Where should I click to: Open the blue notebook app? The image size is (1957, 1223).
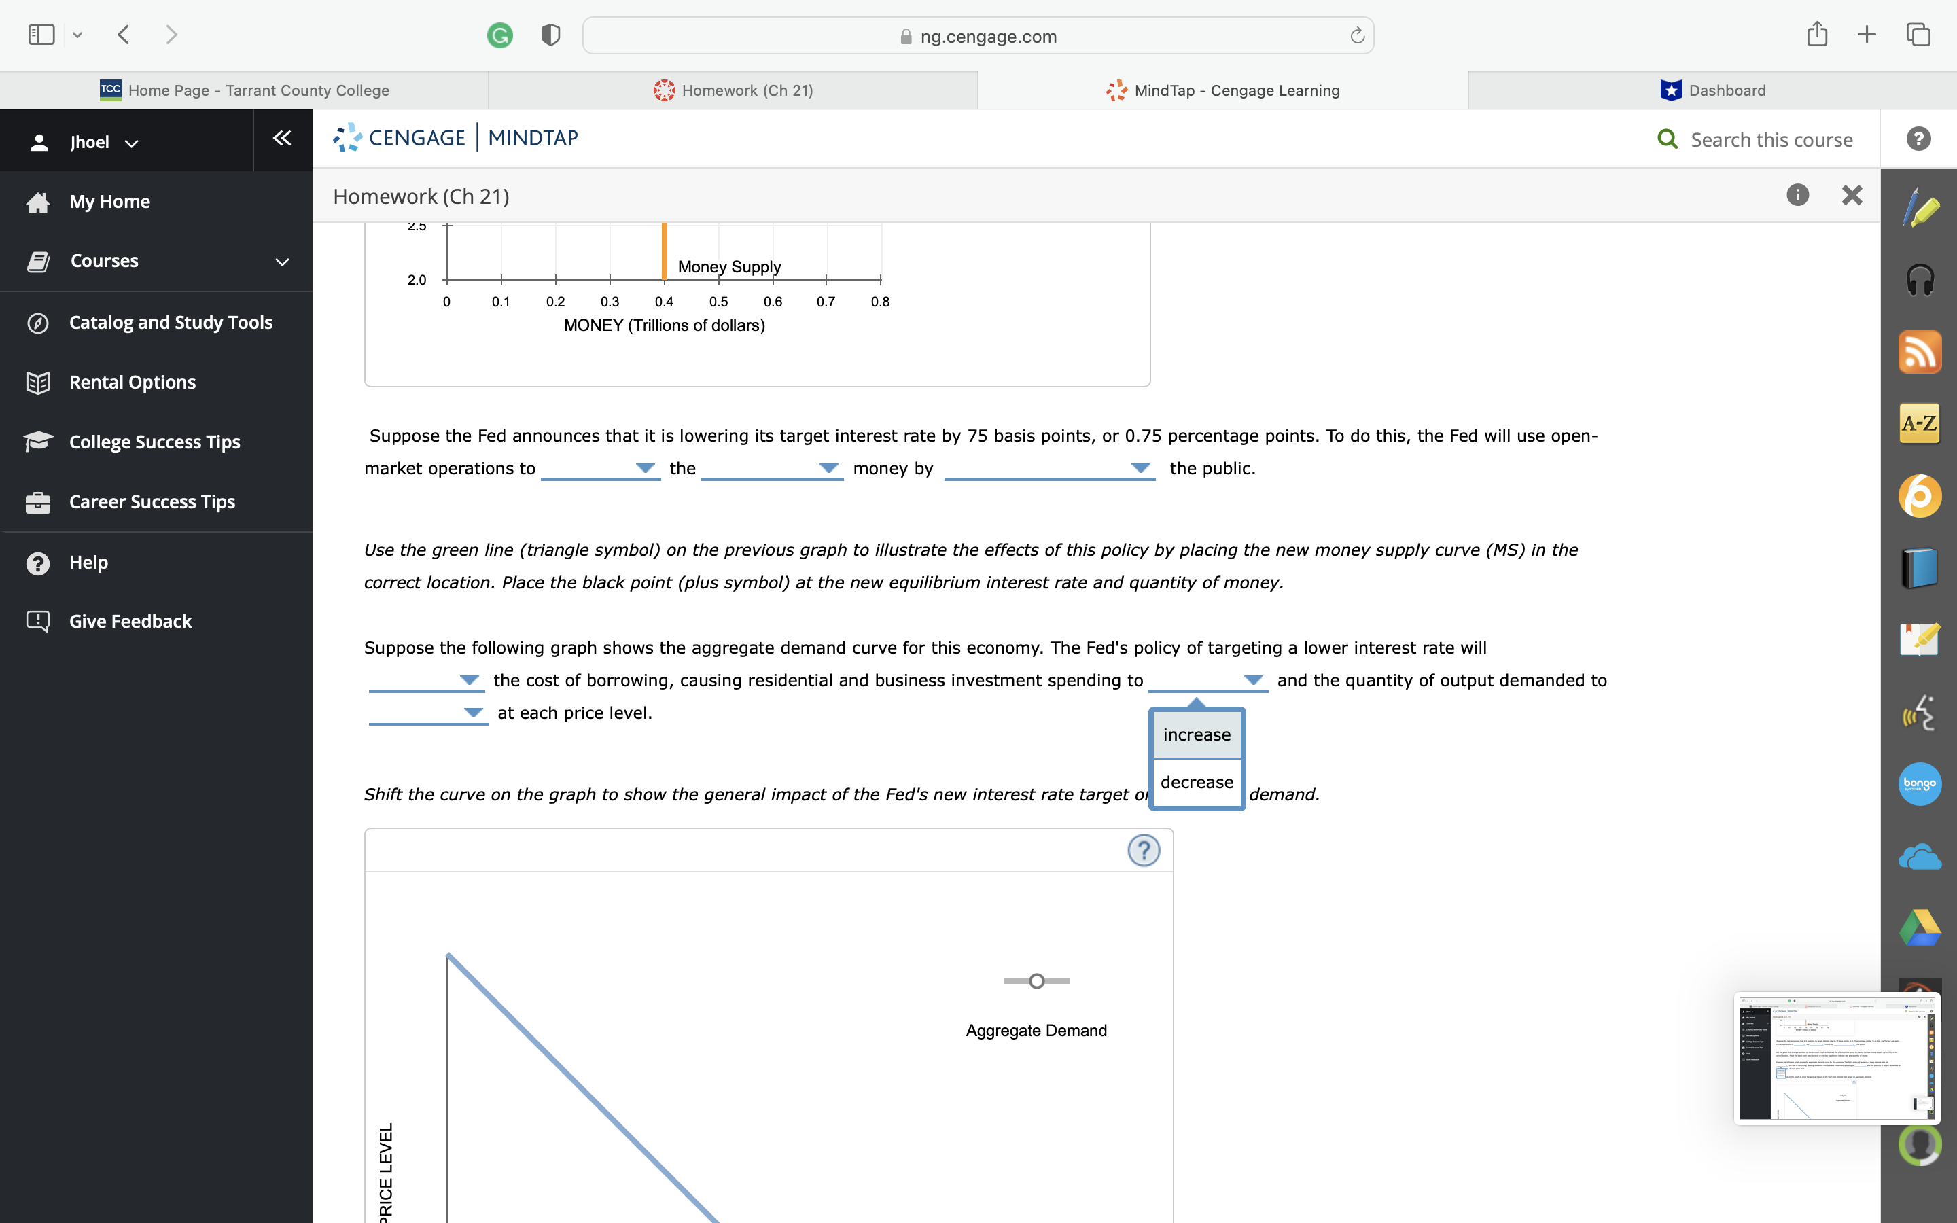pyautogui.click(x=1920, y=567)
